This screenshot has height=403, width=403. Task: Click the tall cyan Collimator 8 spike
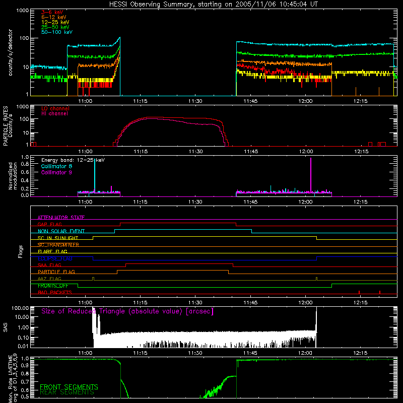(x=95, y=175)
